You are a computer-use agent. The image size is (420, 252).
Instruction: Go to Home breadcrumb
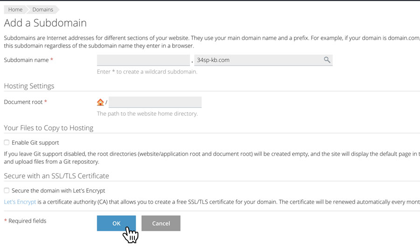[15, 10]
